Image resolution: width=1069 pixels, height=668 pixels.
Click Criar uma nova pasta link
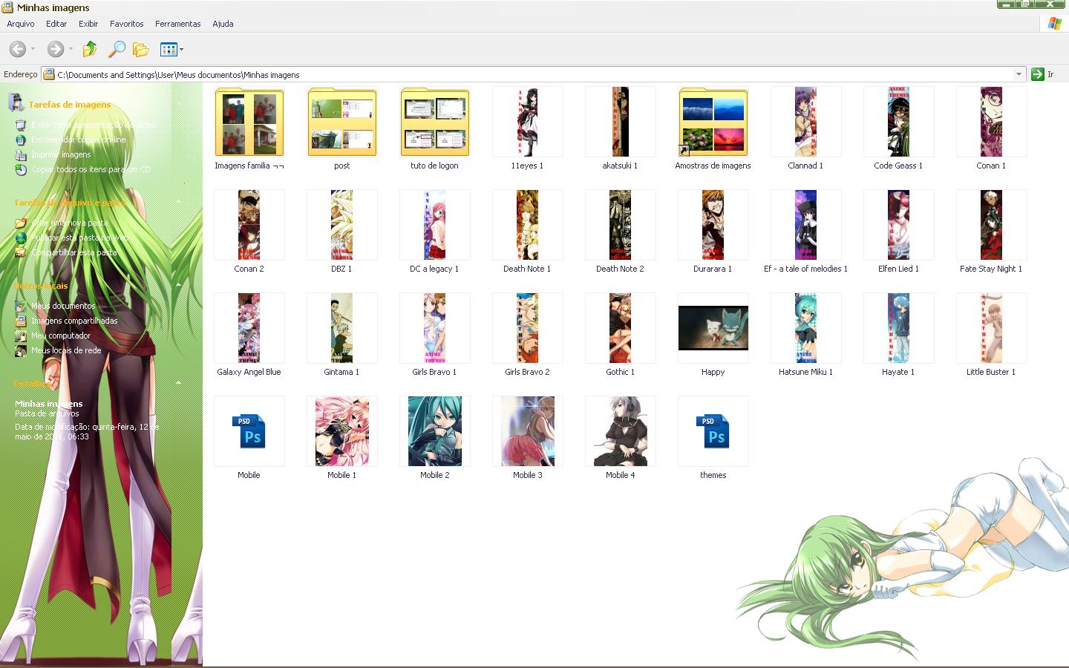(70, 223)
